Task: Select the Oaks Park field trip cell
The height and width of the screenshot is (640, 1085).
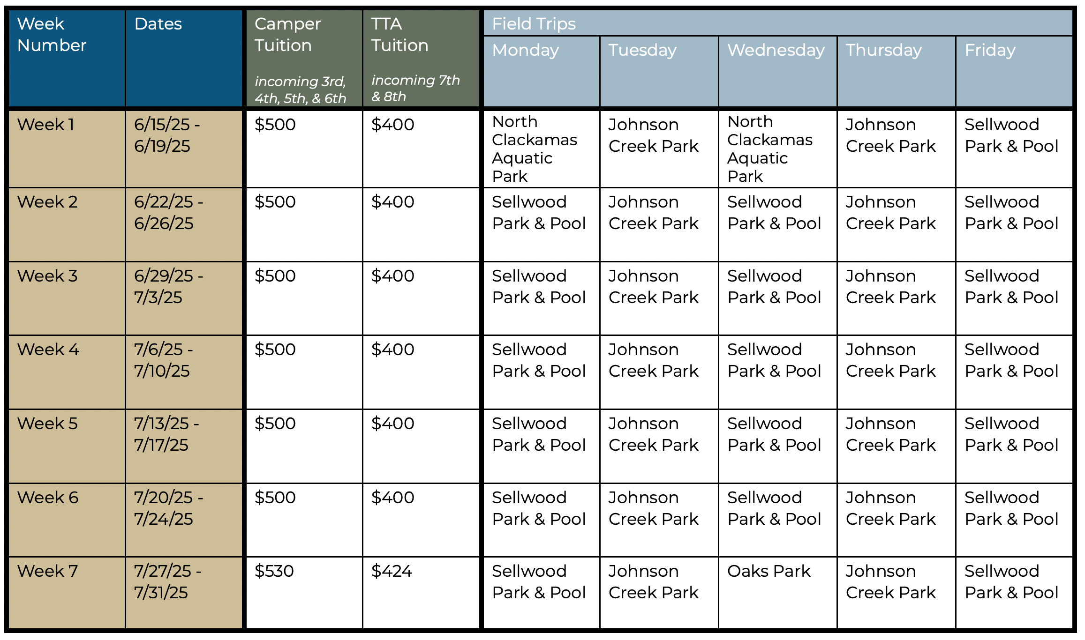Action: coord(778,593)
